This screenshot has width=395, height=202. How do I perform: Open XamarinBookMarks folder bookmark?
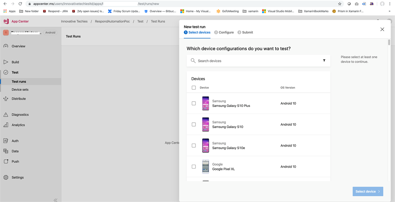pyautogui.click(x=313, y=11)
